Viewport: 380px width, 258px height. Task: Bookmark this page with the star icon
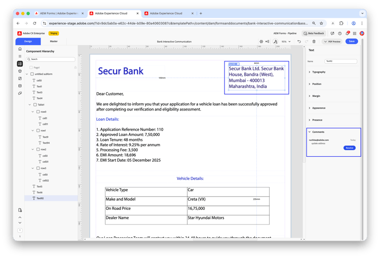321,23
